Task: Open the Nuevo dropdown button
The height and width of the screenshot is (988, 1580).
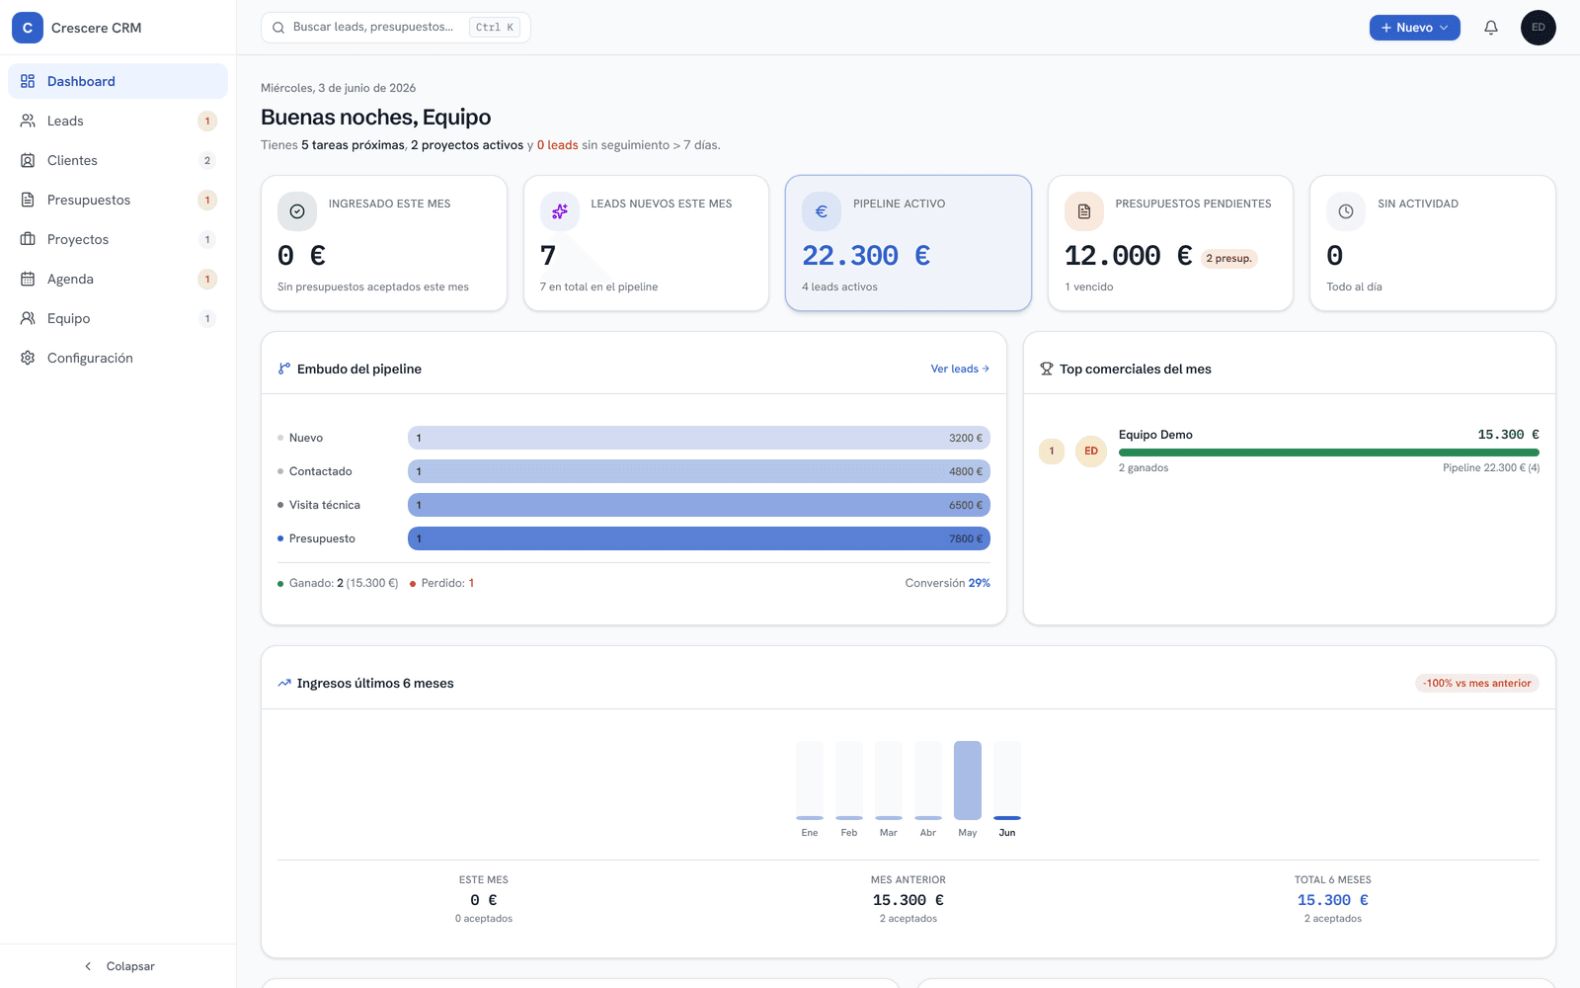Action: coord(1414,28)
